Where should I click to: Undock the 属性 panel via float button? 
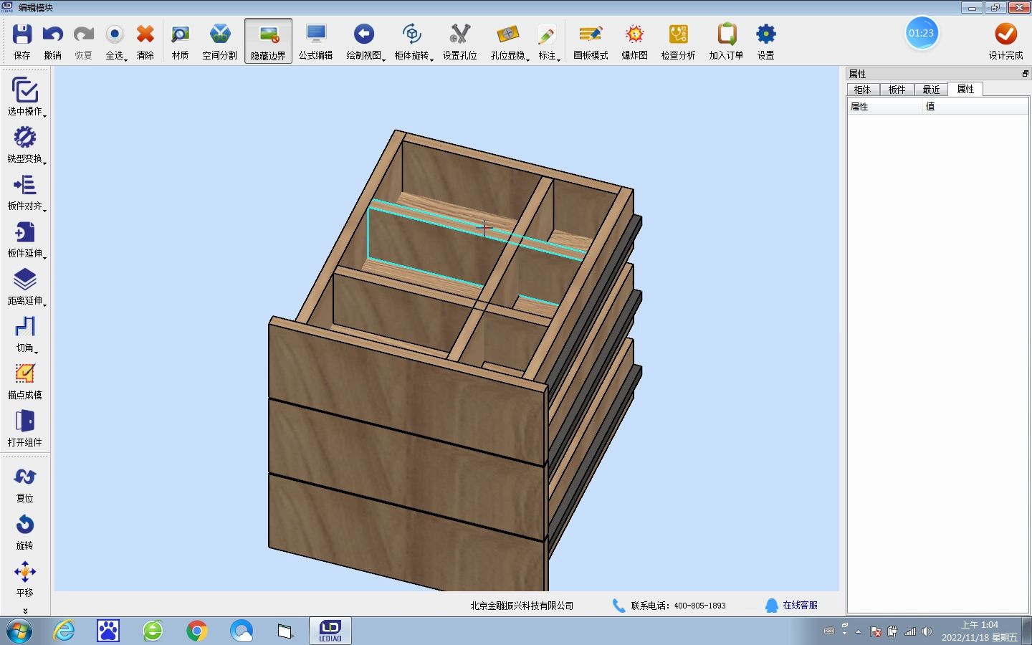(x=1025, y=74)
